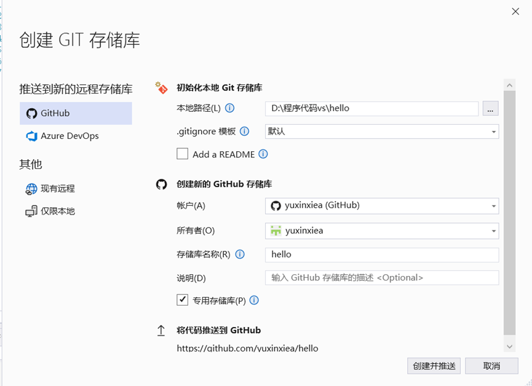
Task: Check the Add a README checkbox
Action: pos(182,154)
